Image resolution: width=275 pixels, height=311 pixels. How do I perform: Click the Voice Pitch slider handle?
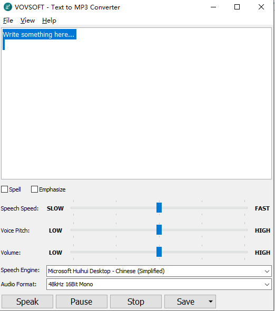pyautogui.click(x=159, y=229)
